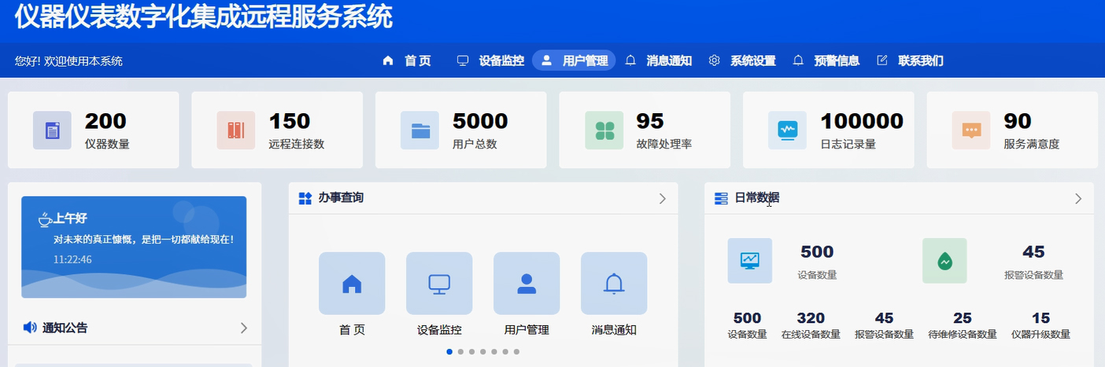Open the 首页 house shortcut tile
The width and height of the screenshot is (1105, 367).
click(x=352, y=284)
